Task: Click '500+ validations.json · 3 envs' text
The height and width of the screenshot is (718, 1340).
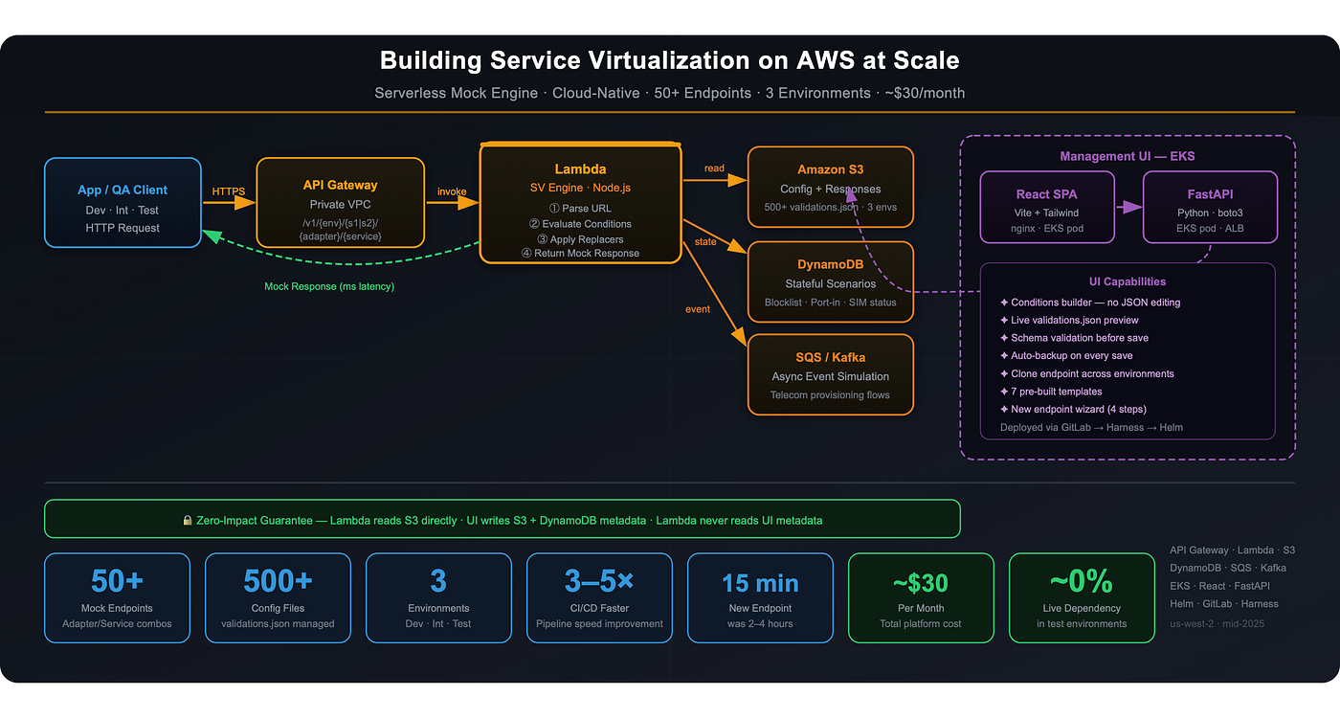Action: [x=830, y=208]
